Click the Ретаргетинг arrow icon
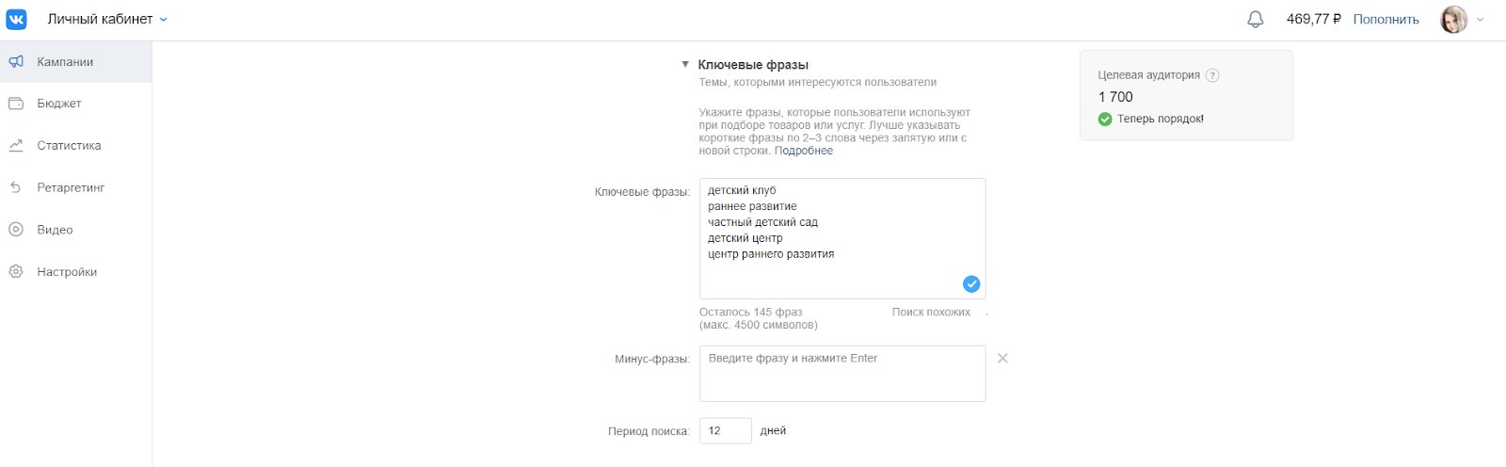 16,187
